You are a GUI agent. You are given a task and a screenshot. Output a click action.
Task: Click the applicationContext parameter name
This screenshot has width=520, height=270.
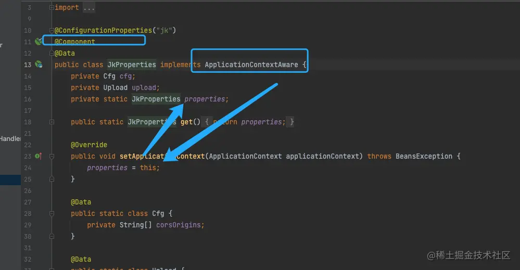(322, 156)
